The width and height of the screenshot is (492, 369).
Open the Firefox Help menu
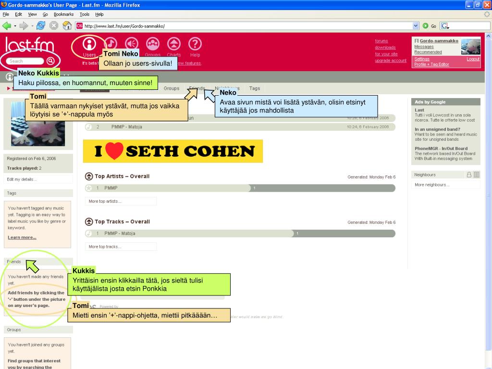(99, 14)
